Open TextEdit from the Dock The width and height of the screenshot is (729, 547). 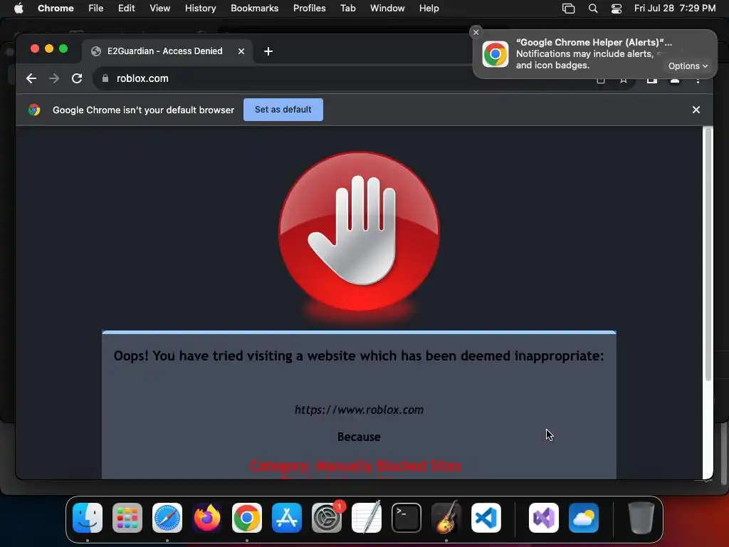[x=367, y=518]
